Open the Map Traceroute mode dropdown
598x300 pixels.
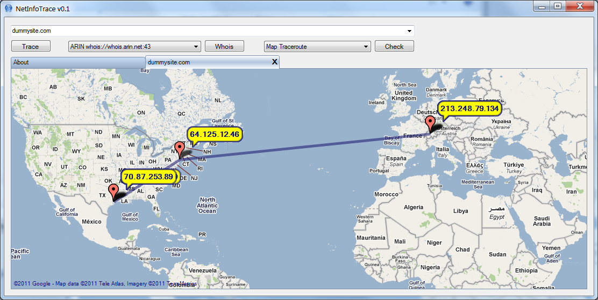pos(366,47)
